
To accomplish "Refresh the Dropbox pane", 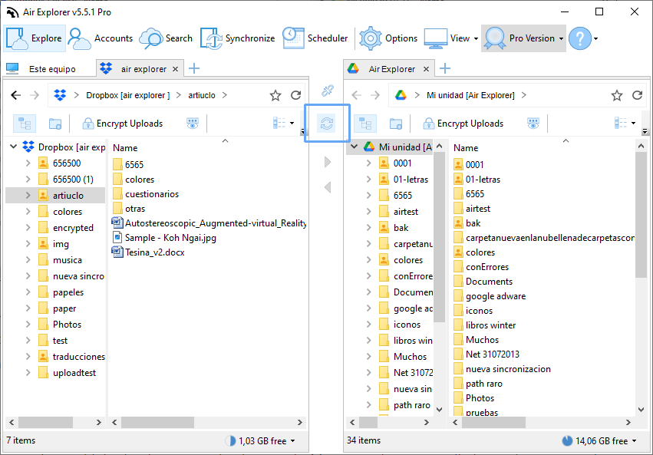I will 295,95.
